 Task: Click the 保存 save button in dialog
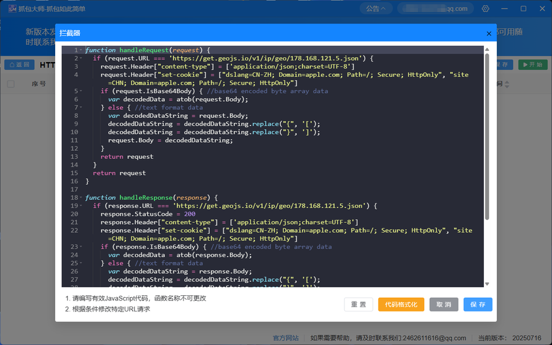(478, 305)
